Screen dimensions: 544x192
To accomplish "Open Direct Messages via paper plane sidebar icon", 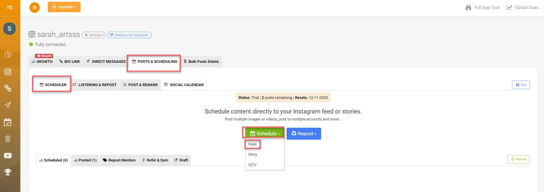I will point(8,105).
